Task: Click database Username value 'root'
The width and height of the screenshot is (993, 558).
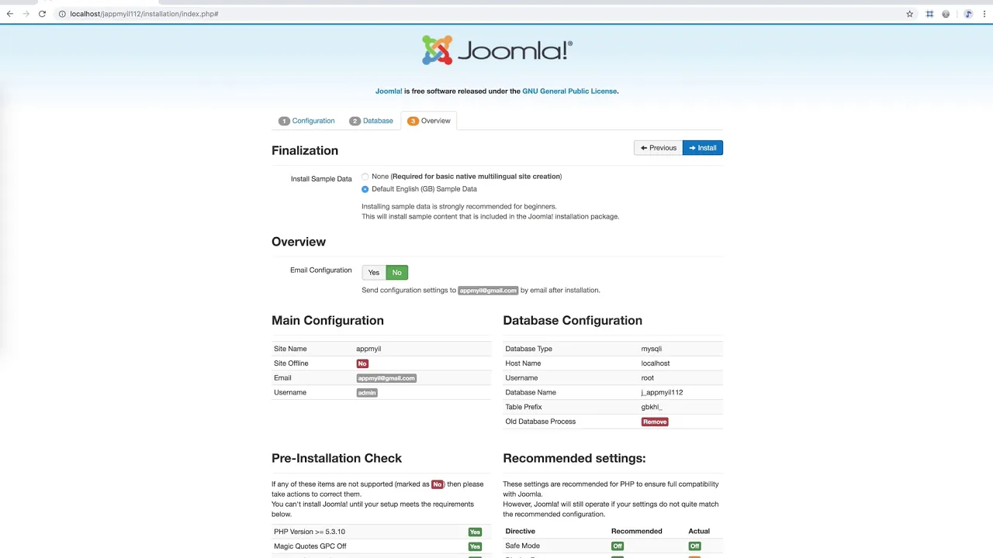Action: 648,378
